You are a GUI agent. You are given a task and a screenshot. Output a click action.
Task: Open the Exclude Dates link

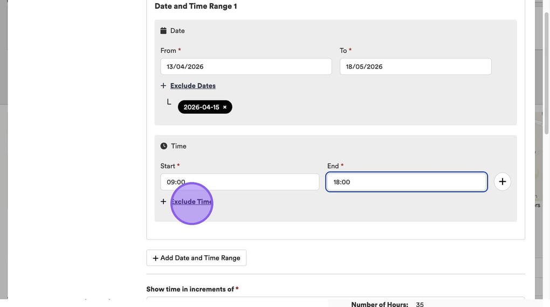coord(192,86)
